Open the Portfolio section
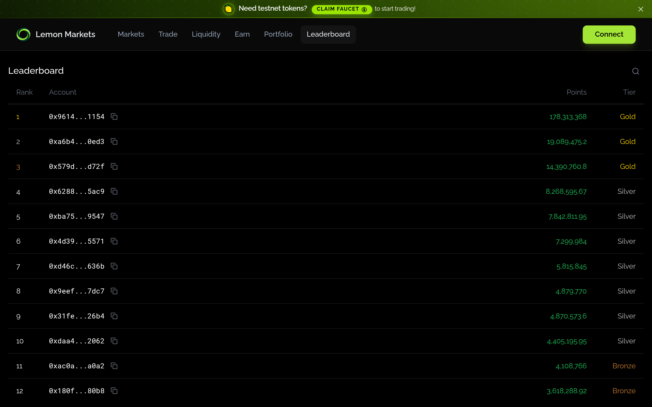652x407 pixels. pyautogui.click(x=278, y=34)
